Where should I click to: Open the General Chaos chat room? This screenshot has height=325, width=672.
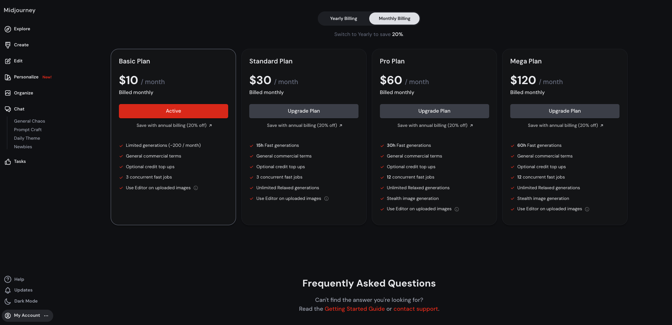[x=30, y=121]
